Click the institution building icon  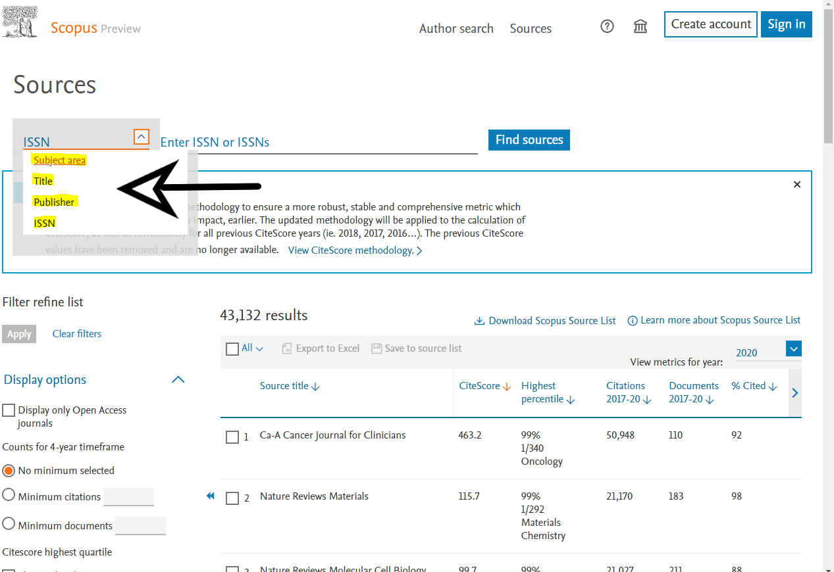(x=640, y=26)
